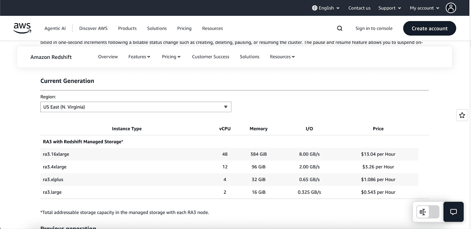Open Pricing in top AWS navigation

coord(184,28)
